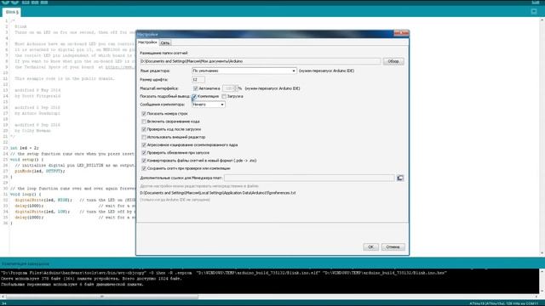
Task: Toggle Сохранять скетч при проверке checkbox
Action: pos(144,168)
